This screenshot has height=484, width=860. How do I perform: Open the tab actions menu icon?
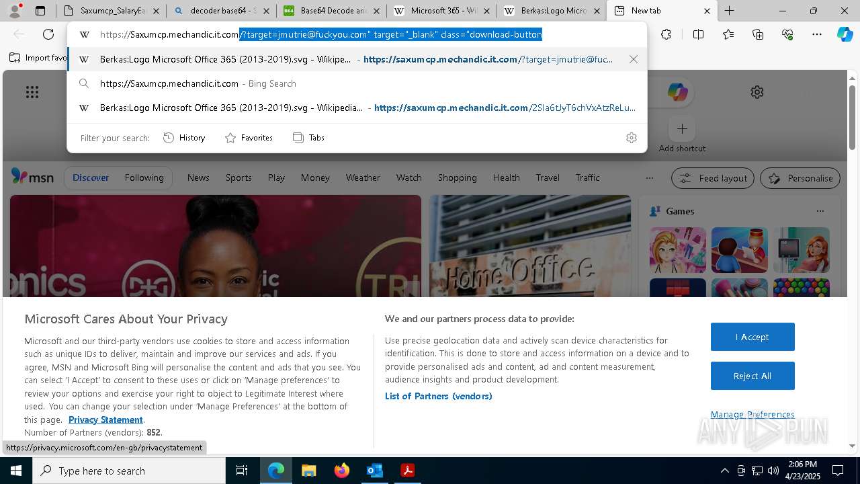(x=40, y=11)
